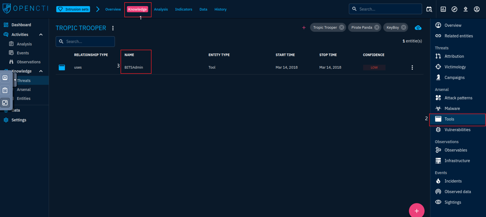Click the LOW confidence badge
The image size is (486, 217).
374,67
